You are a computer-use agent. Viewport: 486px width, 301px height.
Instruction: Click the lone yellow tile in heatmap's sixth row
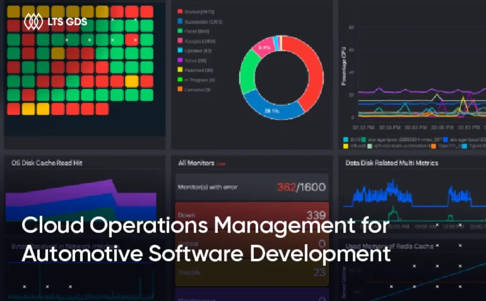(x=132, y=81)
